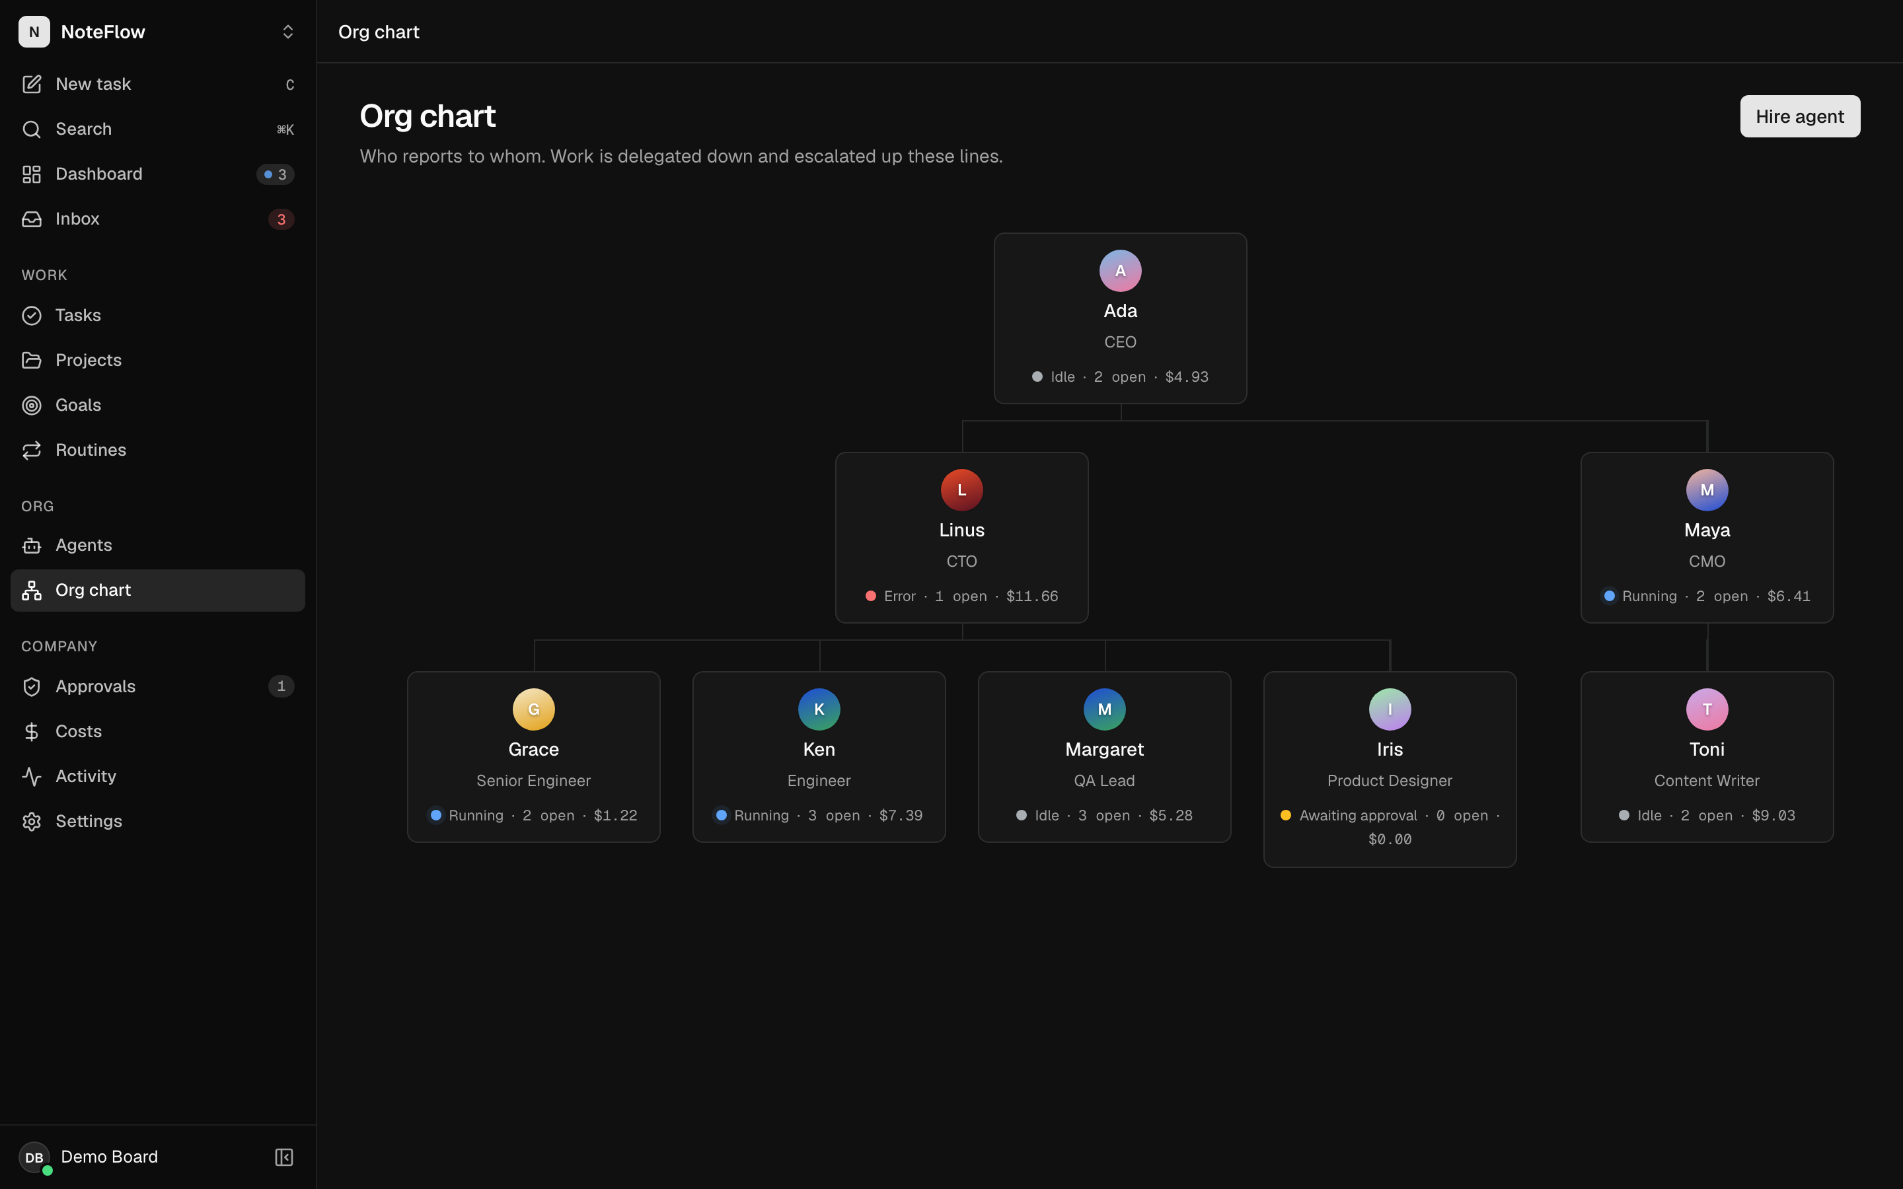The height and width of the screenshot is (1189, 1903).
Task: Click the '$9.03' cost on Toni card
Action: (x=1773, y=816)
